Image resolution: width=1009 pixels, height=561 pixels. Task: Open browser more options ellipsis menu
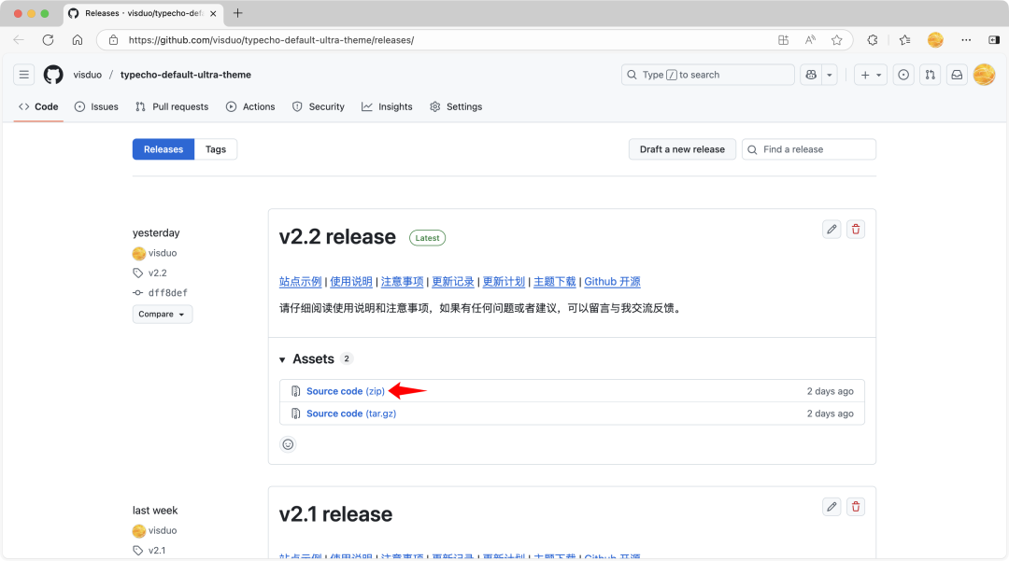966,40
